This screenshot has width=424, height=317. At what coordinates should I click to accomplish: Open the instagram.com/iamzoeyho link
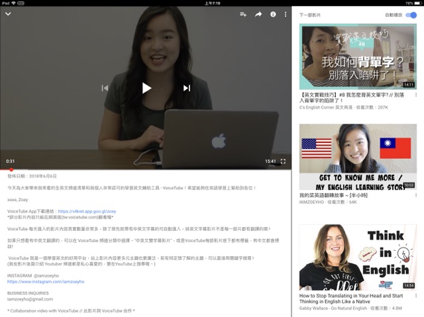pyautogui.click(x=46, y=282)
